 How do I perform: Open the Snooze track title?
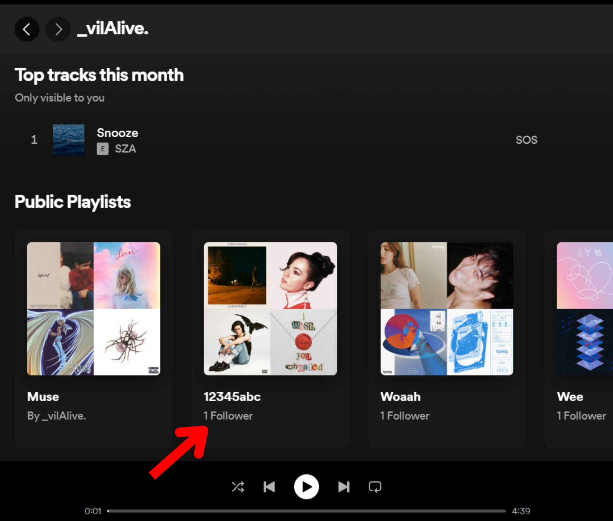click(x=117, y=133)
